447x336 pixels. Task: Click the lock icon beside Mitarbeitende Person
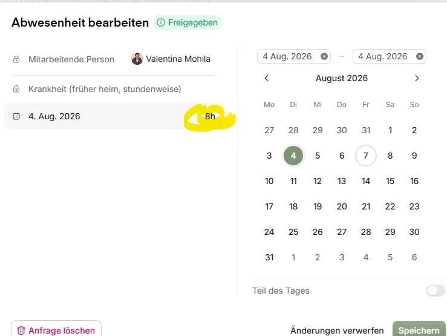pyautogui.click(x=16, y=59)
